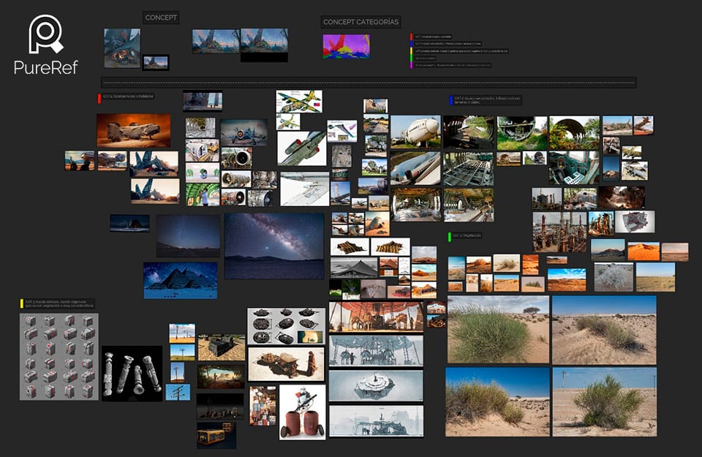702x457 pixels.
Task: Choose the tank concept sheet image
Action: coord(287,326)
